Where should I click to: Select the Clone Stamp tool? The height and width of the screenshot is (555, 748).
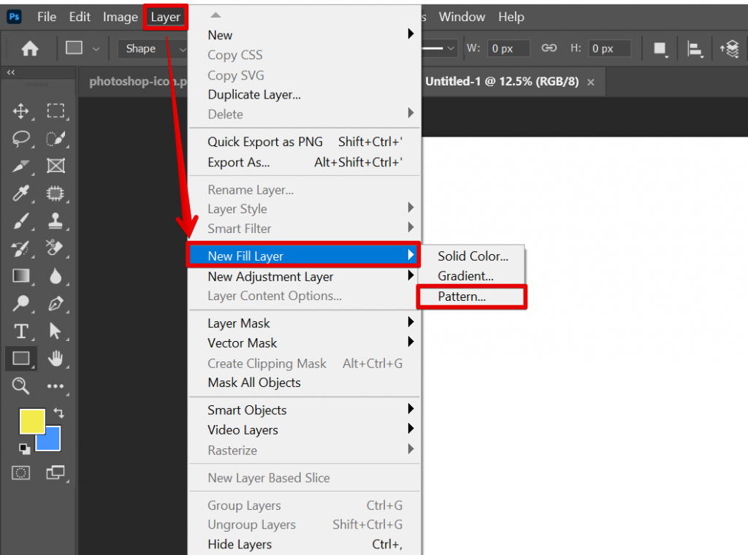[55, 222]
